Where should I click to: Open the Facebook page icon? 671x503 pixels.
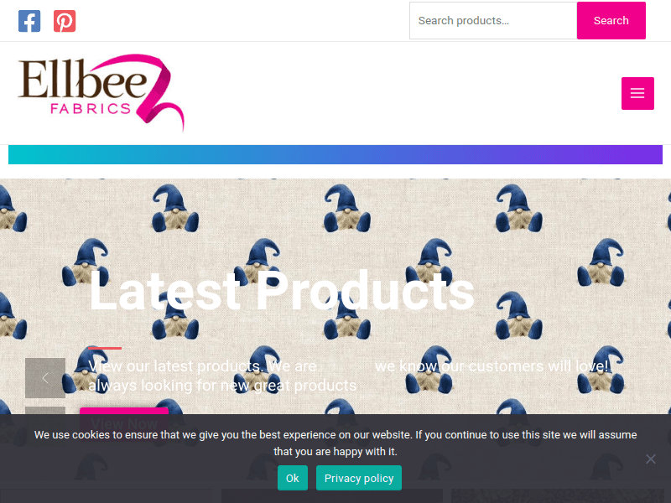click(x=29, y=21)
